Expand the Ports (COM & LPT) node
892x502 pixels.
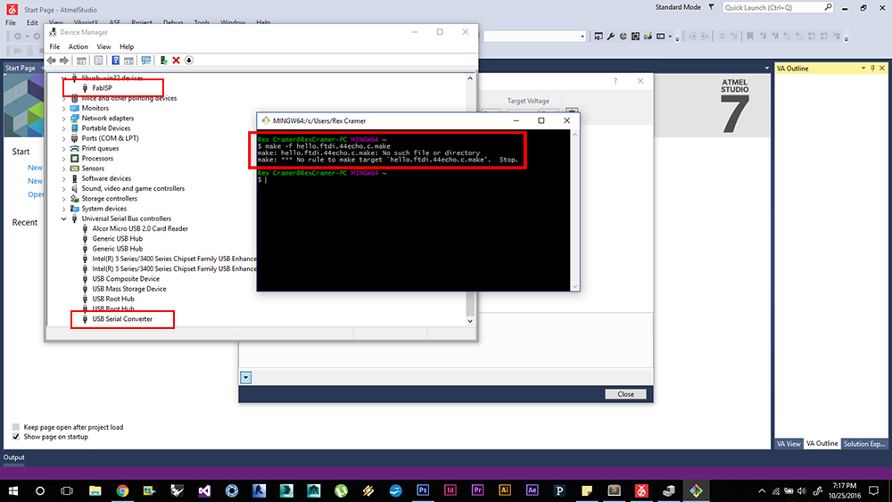tap(63, 138)
